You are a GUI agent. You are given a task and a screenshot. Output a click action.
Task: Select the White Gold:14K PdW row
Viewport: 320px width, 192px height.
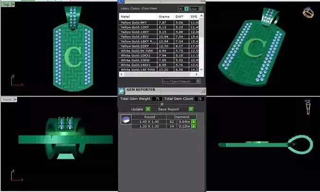[159, 70]
